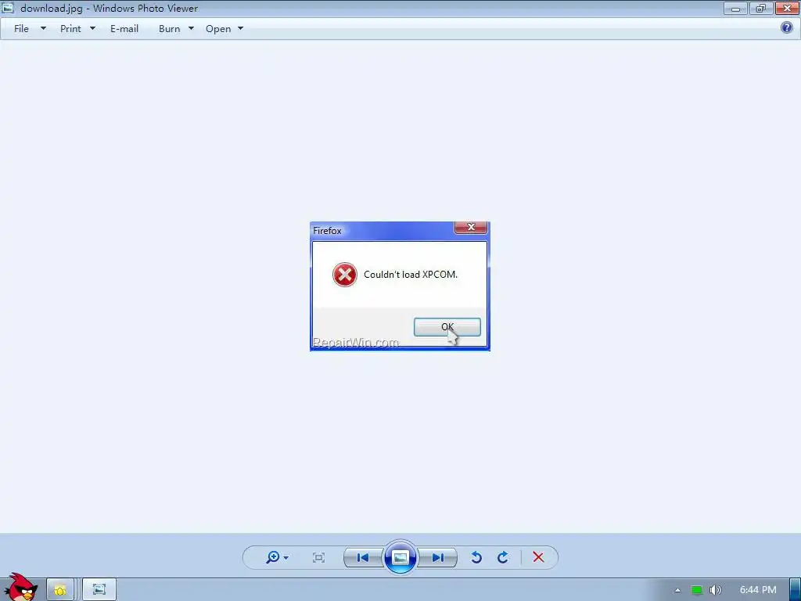Click the Actual size icon
This screenshot has width=801, height=601.
(x=318, y=557)
